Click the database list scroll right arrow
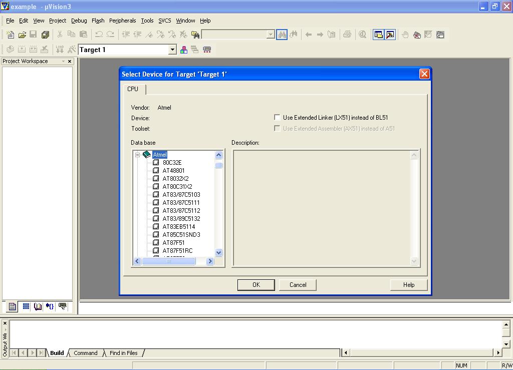 coord(210,261)
